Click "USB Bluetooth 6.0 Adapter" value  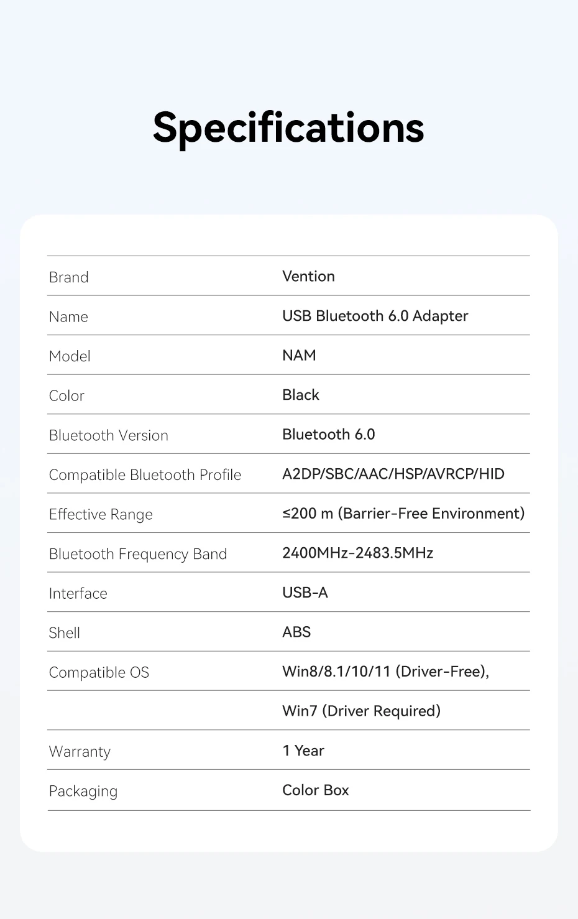(375, 316)
